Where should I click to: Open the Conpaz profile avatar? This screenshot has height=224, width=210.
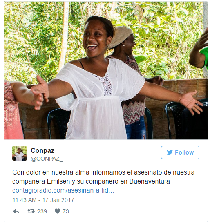(20, 153)
